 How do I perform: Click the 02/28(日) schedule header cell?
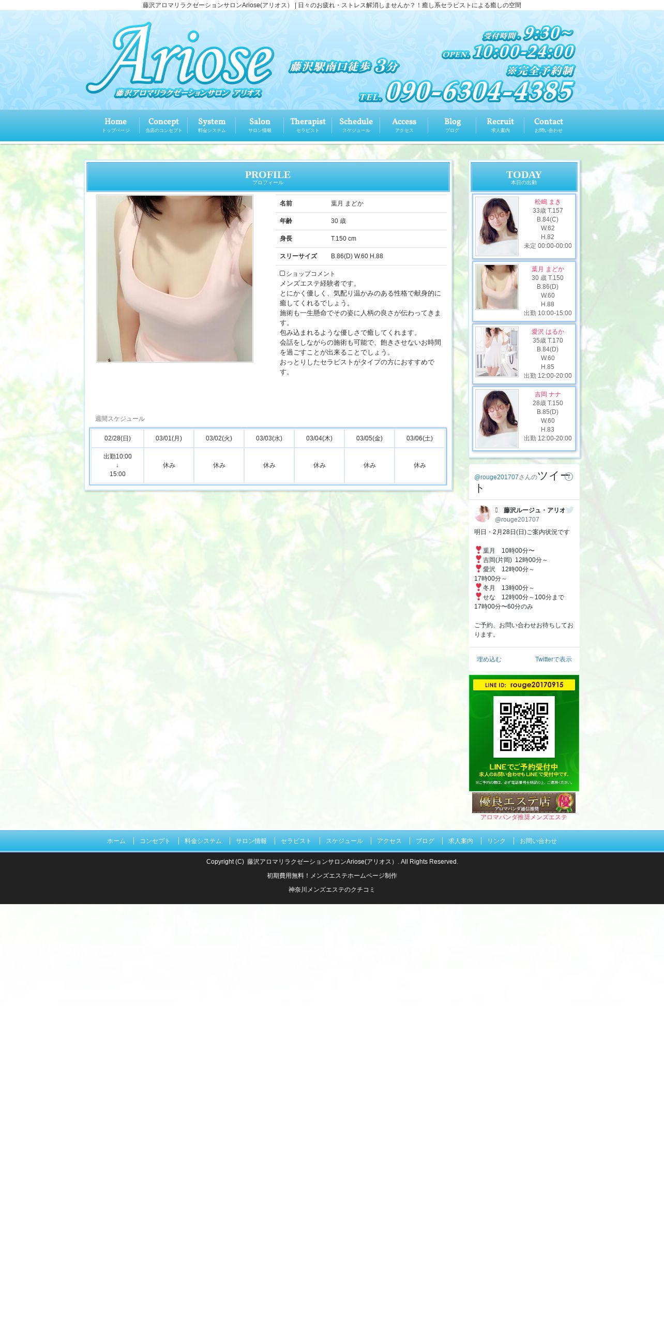117,438
